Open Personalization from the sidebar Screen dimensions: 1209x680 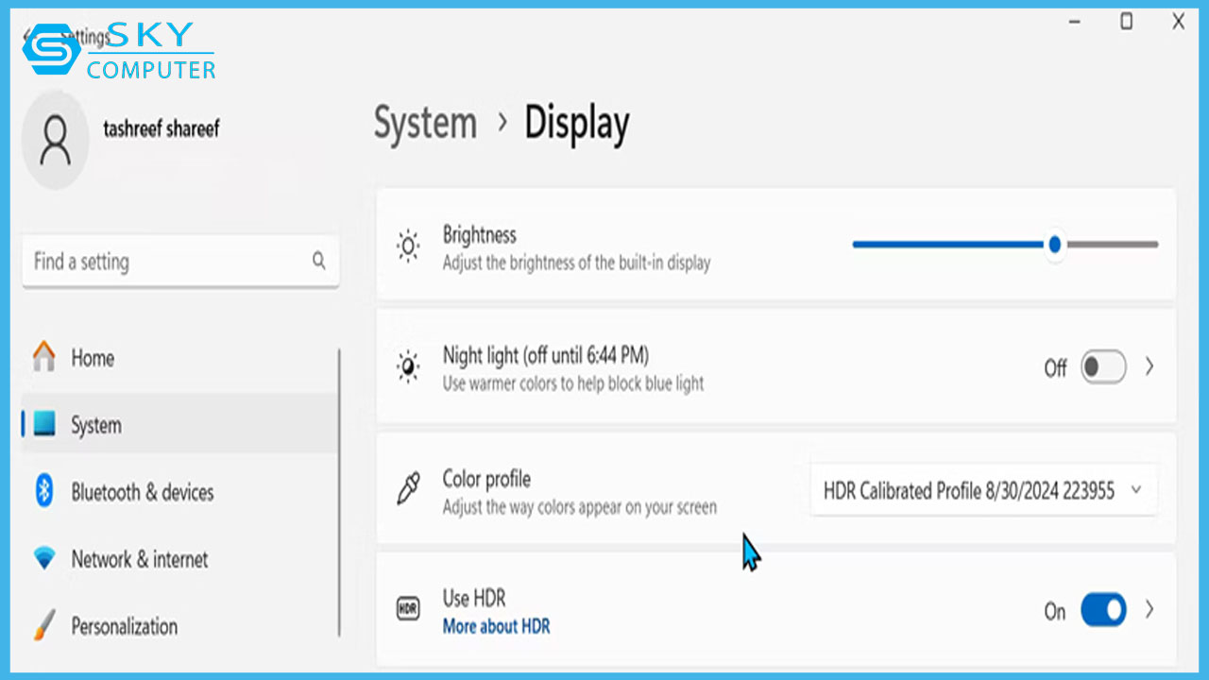pyautogui.click(x=124, y=626)
